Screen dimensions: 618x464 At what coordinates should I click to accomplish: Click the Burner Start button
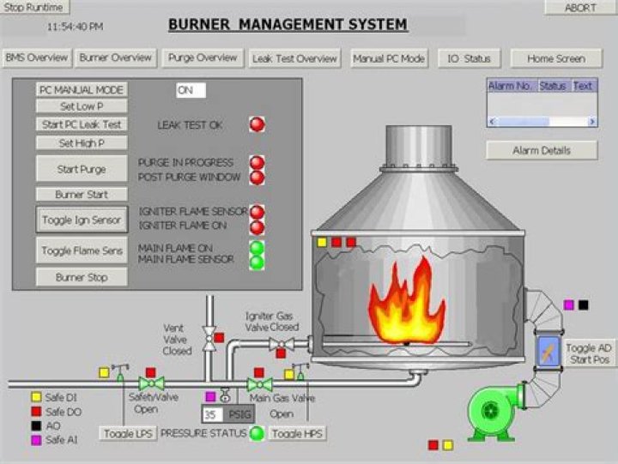coord(82,194)
